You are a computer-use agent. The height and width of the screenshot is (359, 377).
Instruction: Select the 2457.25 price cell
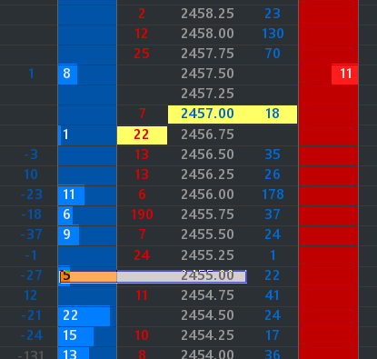(207, 94)
